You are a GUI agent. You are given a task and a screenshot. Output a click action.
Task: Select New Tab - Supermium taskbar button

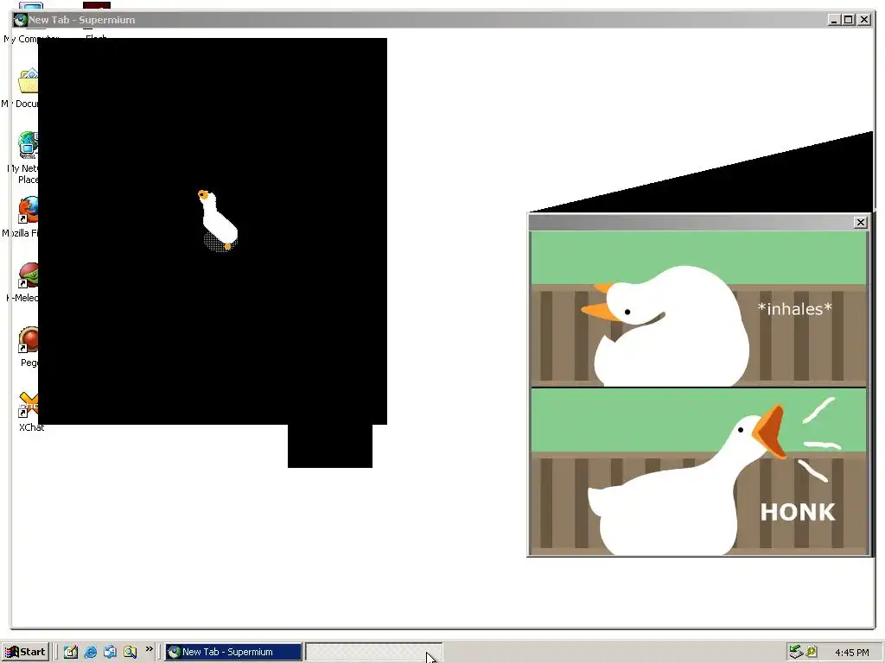tap(233, 652)
